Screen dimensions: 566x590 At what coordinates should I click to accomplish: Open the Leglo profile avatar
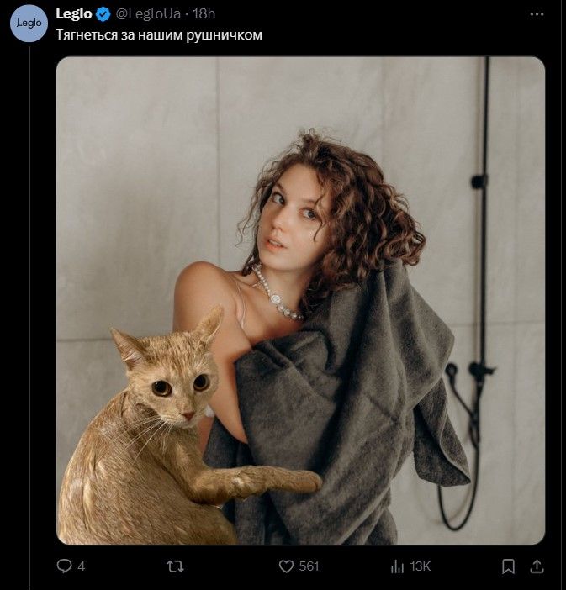(29, 23)
